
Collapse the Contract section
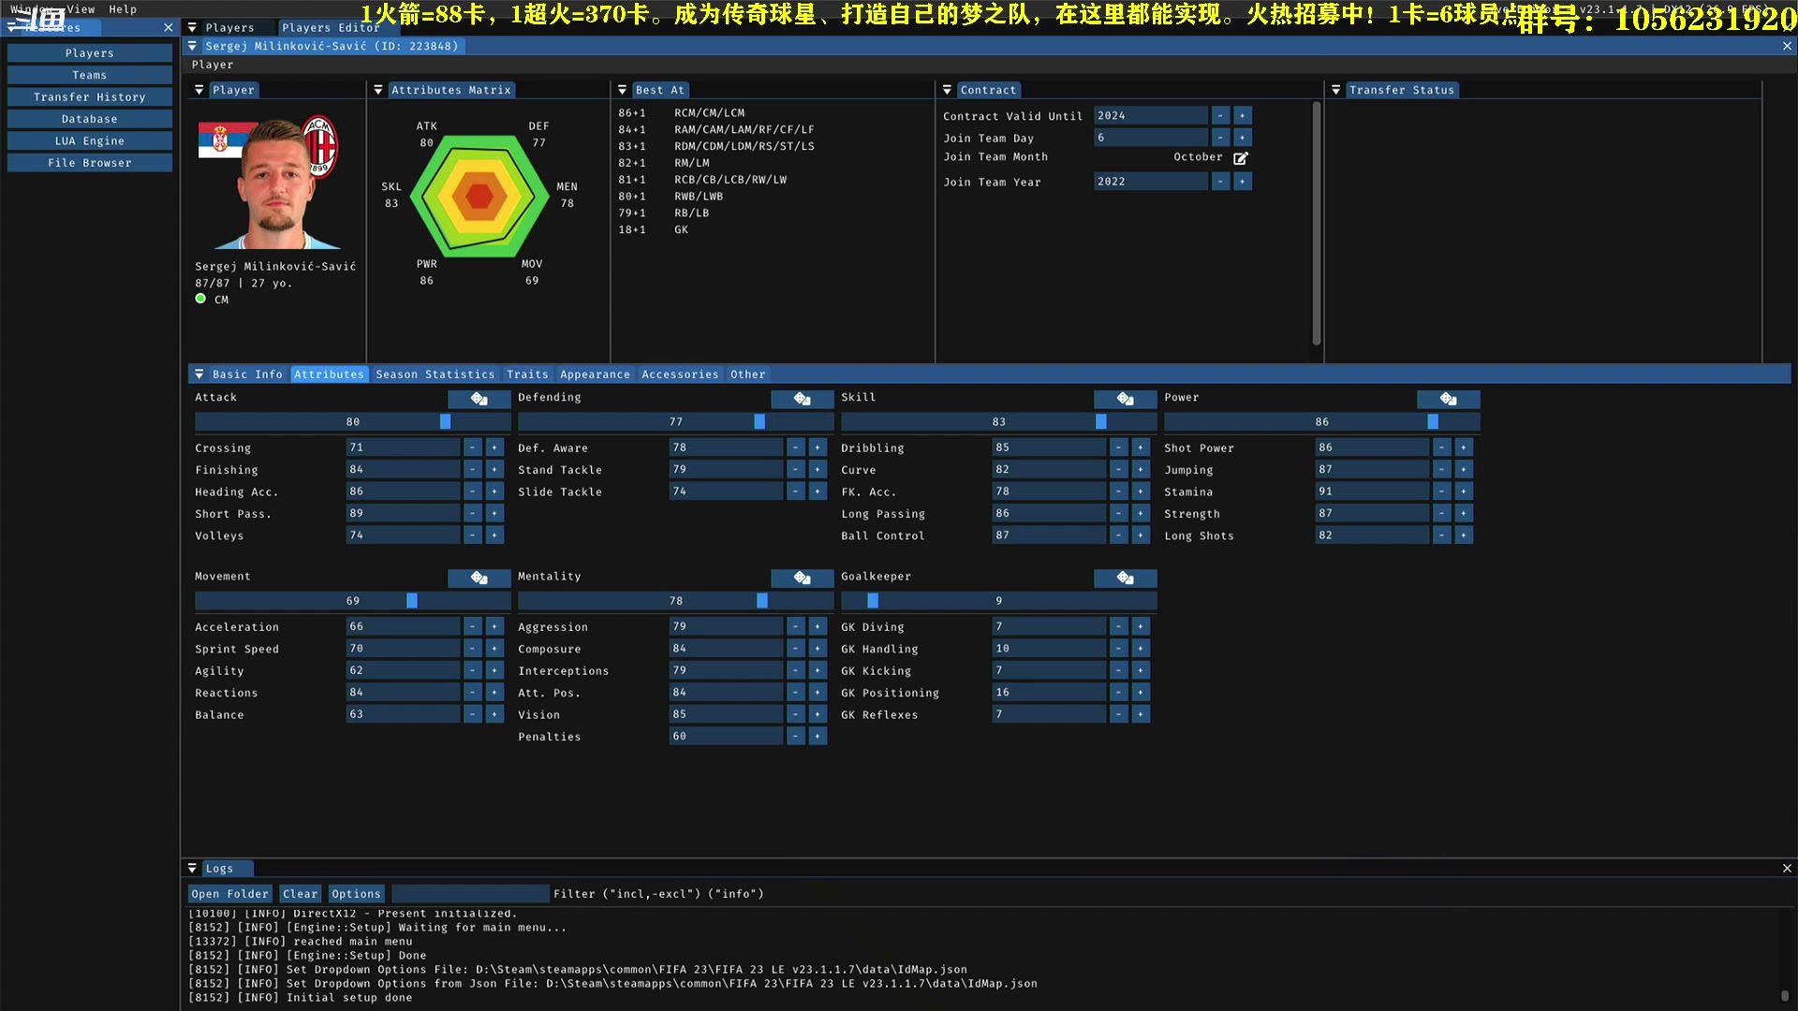947,90
